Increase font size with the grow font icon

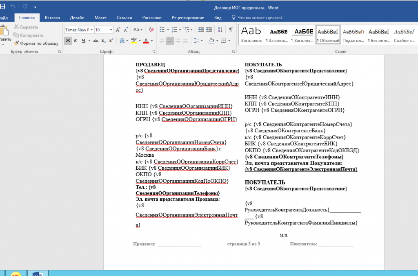tap(118, 30)
